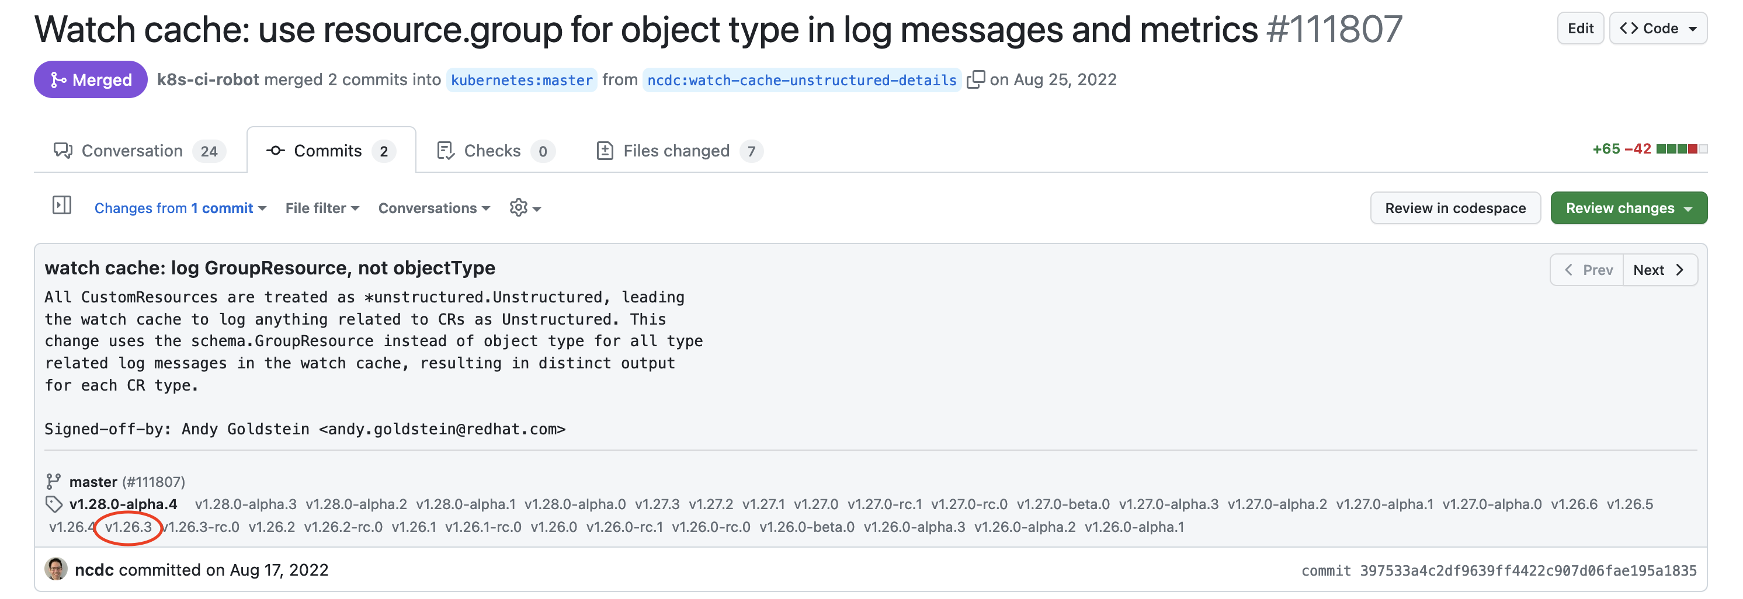This screenshot has width=1743, height=599.
Task: Click ncdc's avatar picture
Action: click(x=56, y=569)
